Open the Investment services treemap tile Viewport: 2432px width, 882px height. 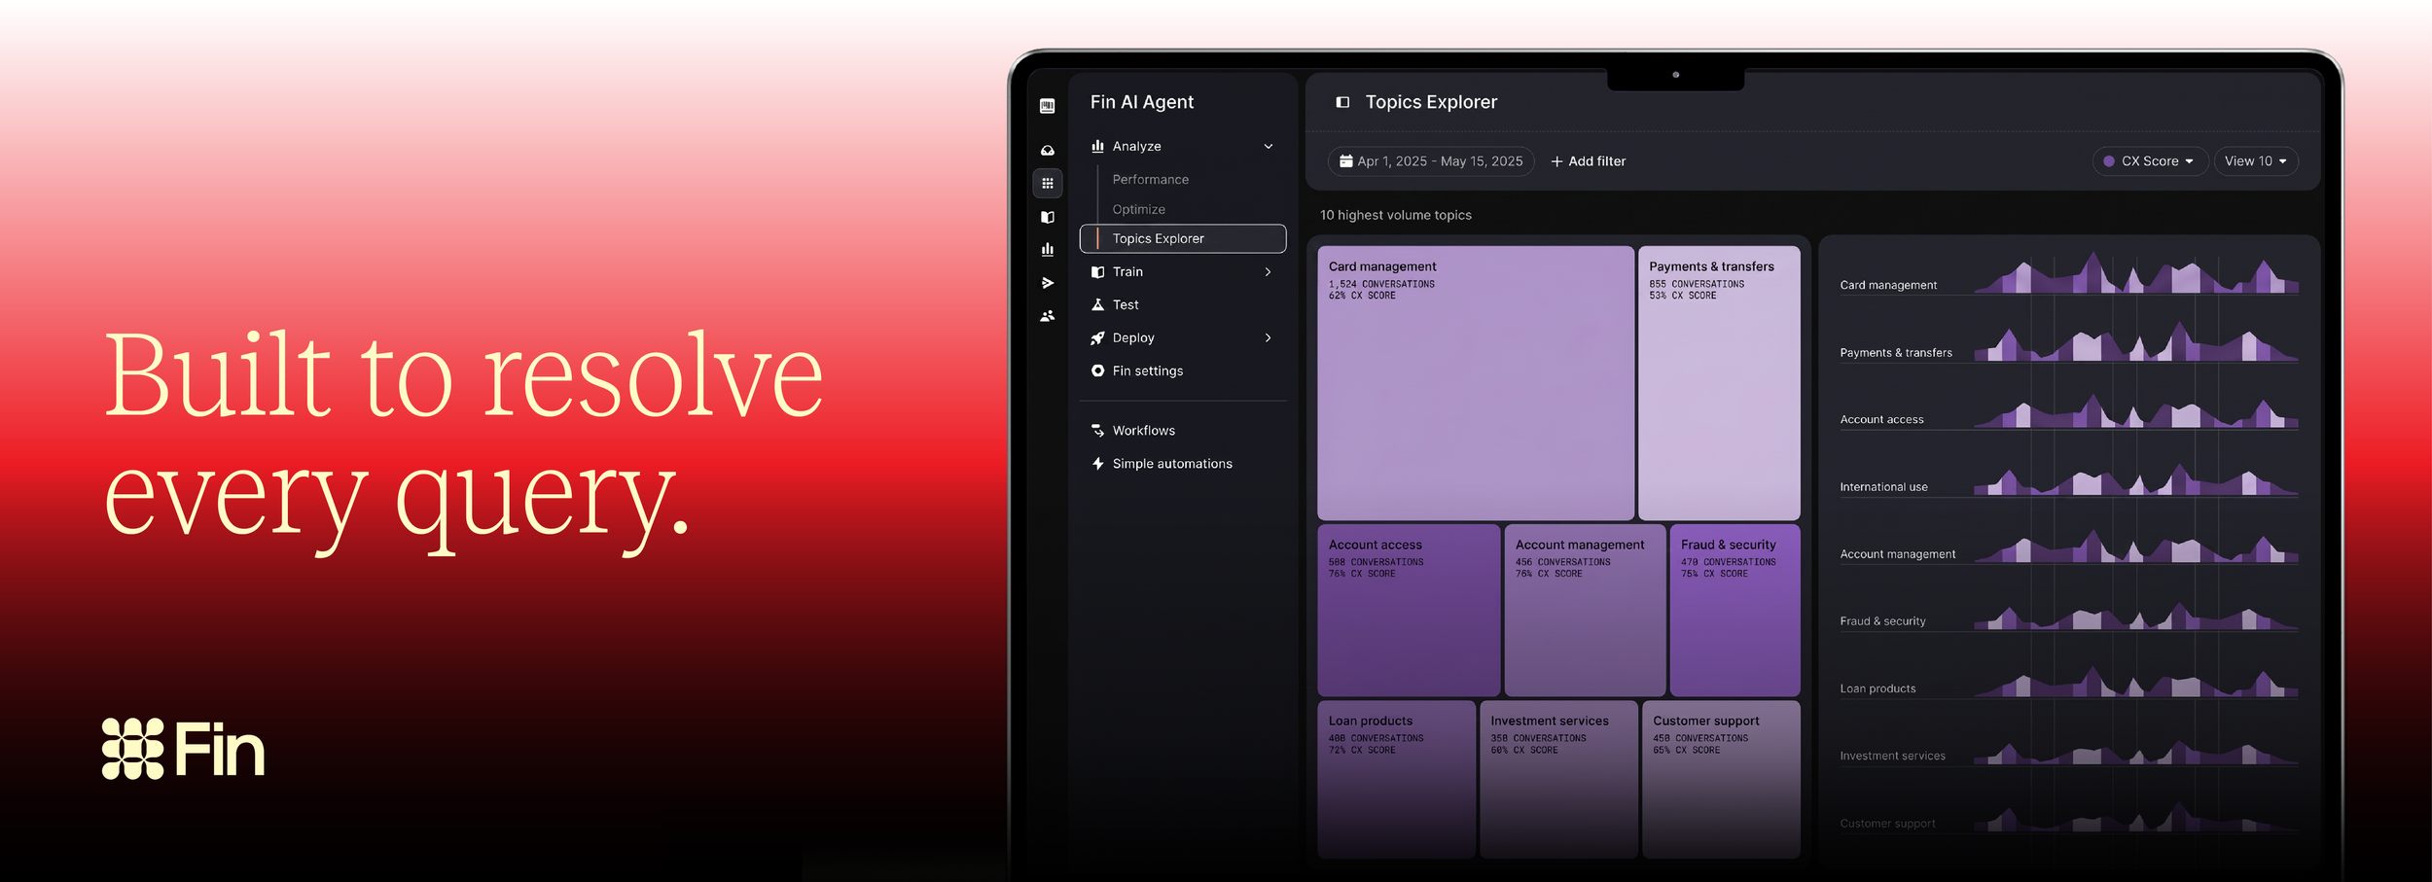pos(1558,780)
